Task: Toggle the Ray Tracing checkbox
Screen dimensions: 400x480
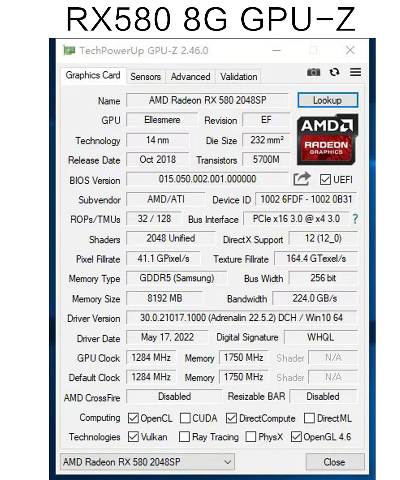Action: 184,437
